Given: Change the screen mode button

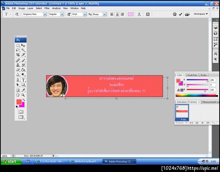Looking at the screenshot, I should click(21, 117).
